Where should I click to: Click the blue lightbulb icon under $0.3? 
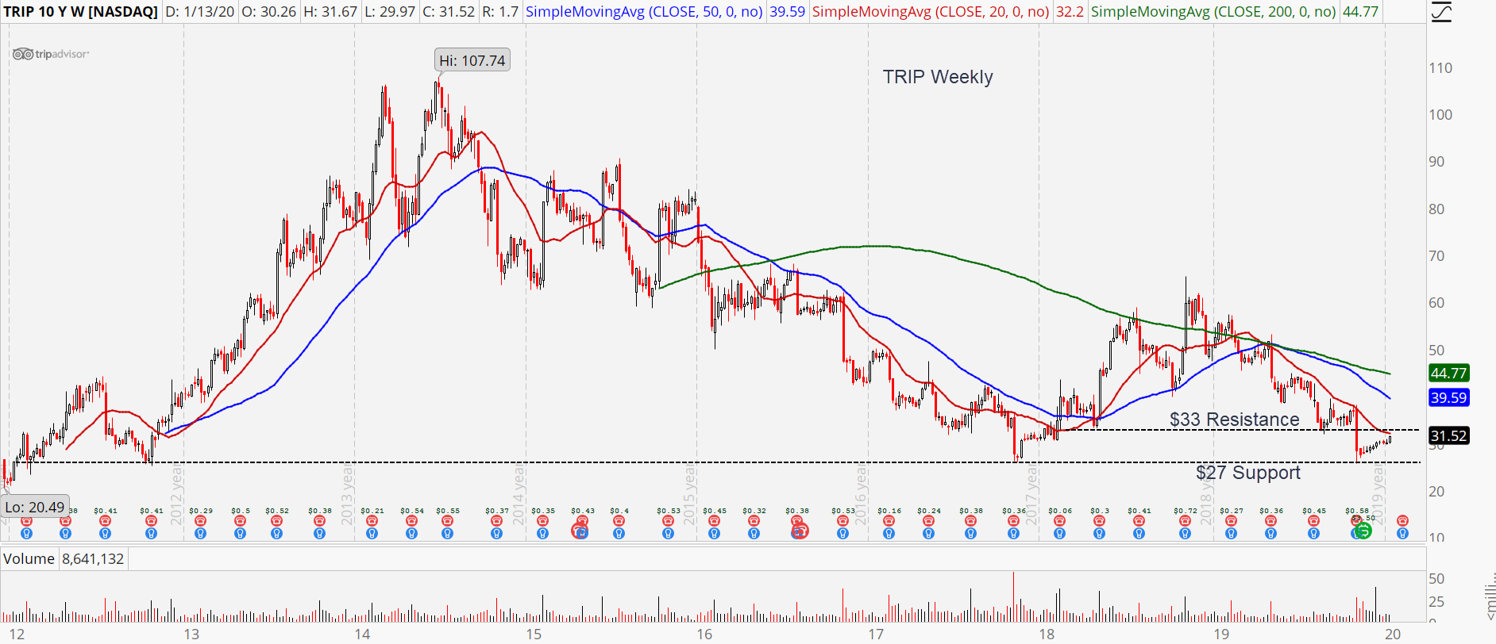1099,534
